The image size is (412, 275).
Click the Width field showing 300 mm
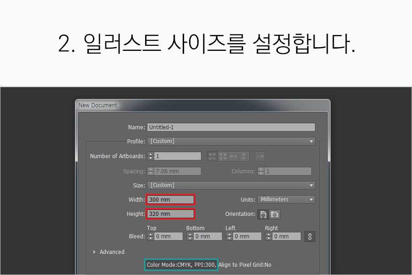[x=170, y=200]
